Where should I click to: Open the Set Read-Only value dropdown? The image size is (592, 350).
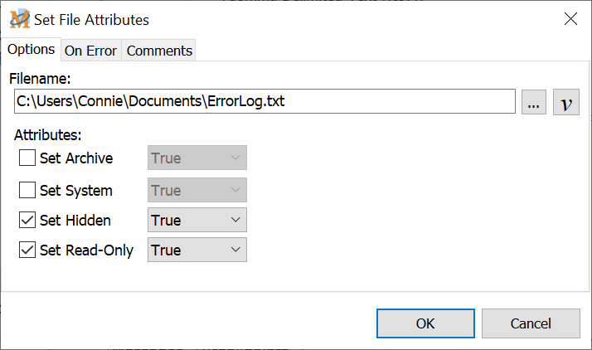click(x=197, y=250)
